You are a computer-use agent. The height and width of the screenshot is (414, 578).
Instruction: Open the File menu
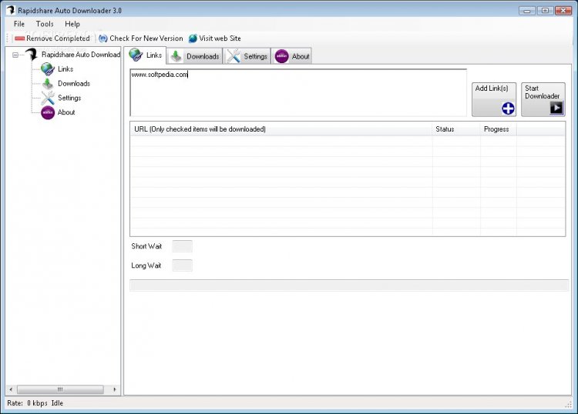point(19,24)
